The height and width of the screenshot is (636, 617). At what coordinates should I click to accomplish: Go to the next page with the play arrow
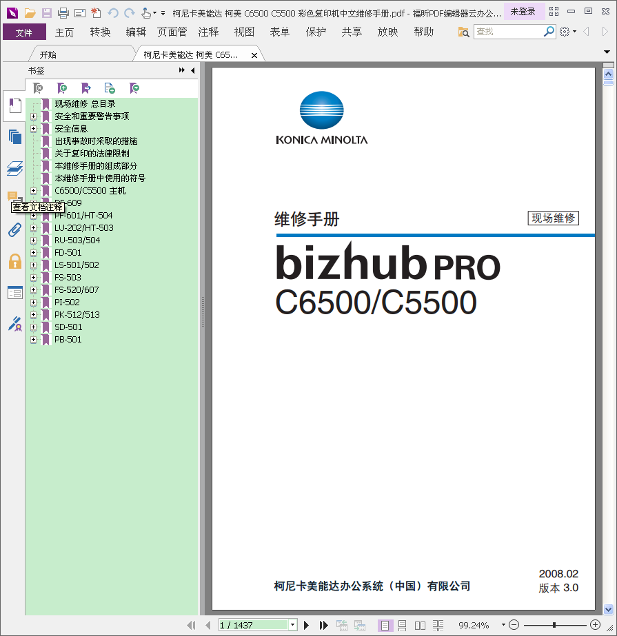pyautogui.click(x=307, y=625)
